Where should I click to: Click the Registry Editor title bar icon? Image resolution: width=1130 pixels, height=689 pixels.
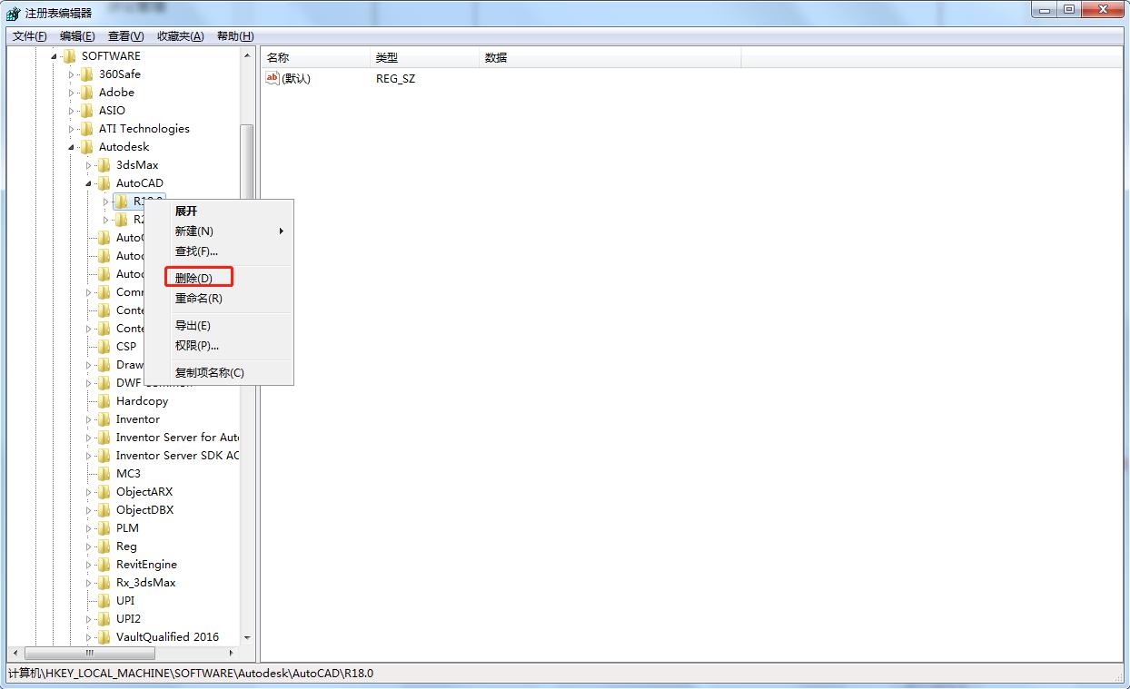tap(13, 13)
